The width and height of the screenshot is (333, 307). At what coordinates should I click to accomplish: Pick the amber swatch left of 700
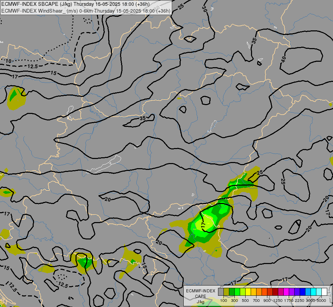pos(253,292)
